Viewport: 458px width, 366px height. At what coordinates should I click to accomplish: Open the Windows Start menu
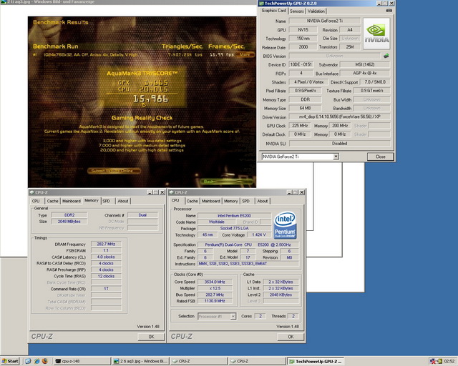(10, 361)
